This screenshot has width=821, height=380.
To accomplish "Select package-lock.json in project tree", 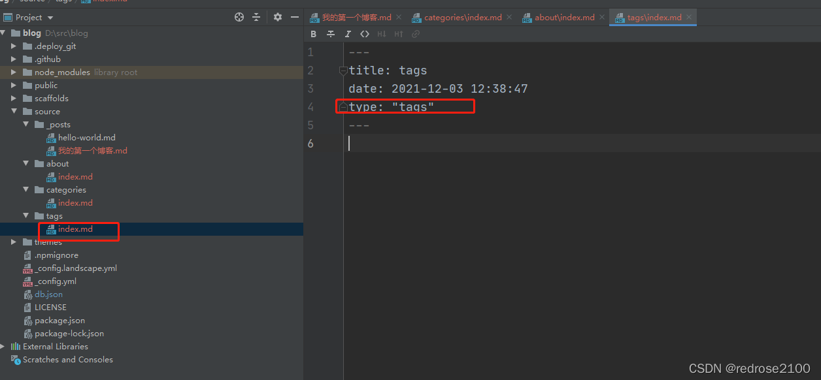I will [x=69, y=334].
